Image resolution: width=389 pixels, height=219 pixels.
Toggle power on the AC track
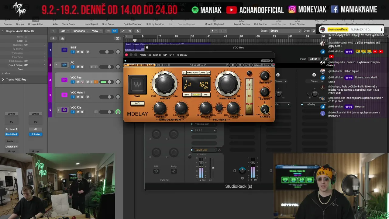73,67
